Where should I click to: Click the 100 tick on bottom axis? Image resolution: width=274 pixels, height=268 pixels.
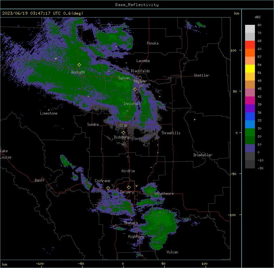pos(204,264)
